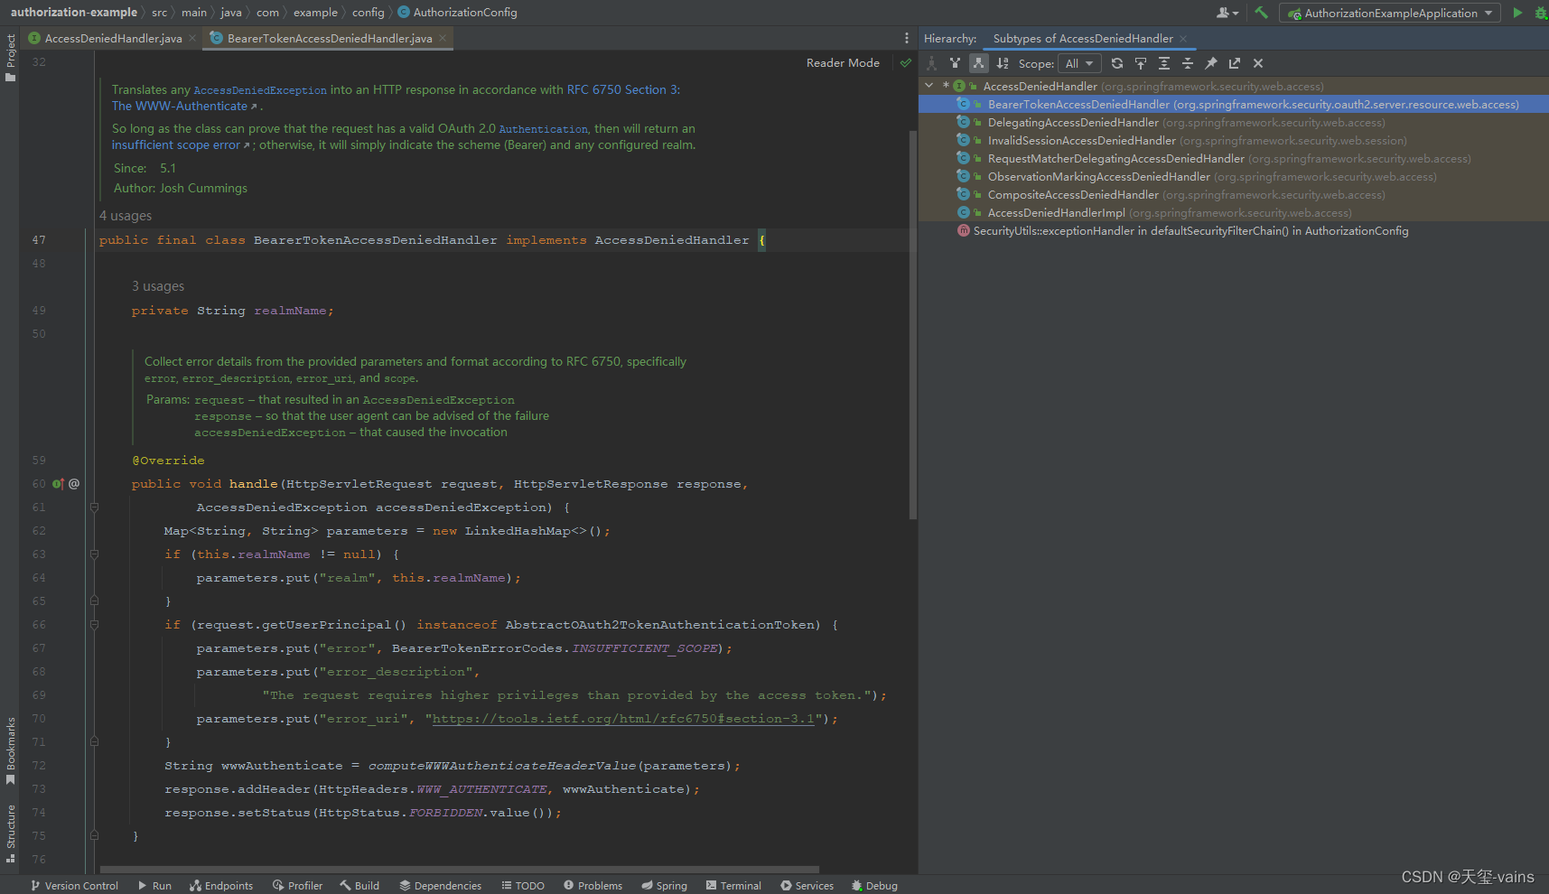The image size is (1549, 894).
Task: Open the Scope dropdown set to All
Action: (x=1079, y=63)
